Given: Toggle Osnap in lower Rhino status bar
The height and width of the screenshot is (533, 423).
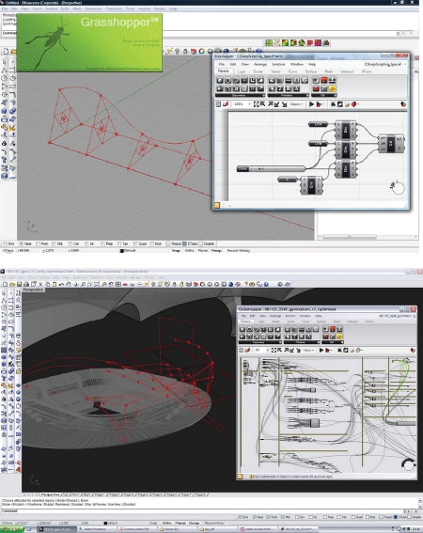Looking at the screenshot, I should click(195, 523).
